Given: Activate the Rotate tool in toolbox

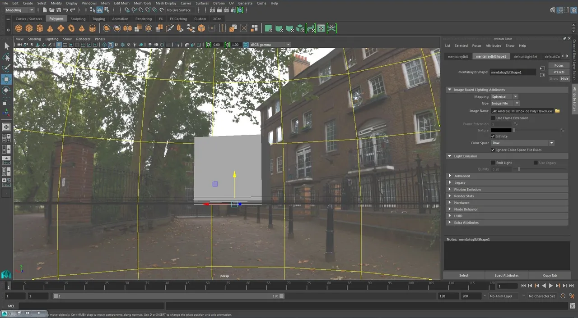Looking at the screenshot, I should (x=6, y=91).
